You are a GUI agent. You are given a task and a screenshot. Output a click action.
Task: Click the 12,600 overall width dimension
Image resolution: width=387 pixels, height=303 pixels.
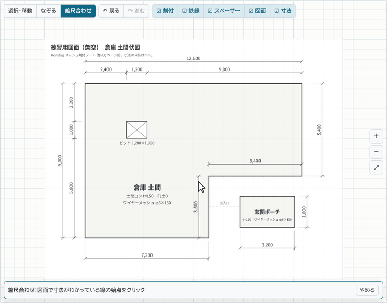coord(193,58)
